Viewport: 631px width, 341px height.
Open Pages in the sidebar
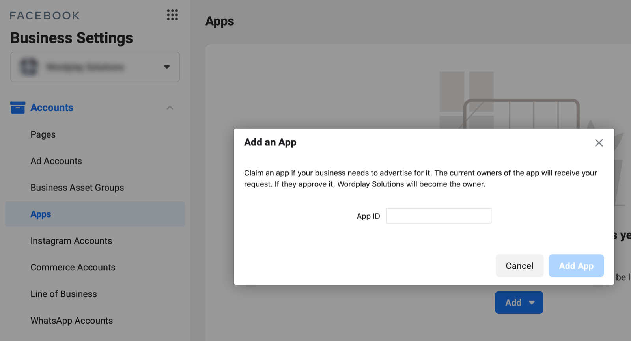(43, 134)
